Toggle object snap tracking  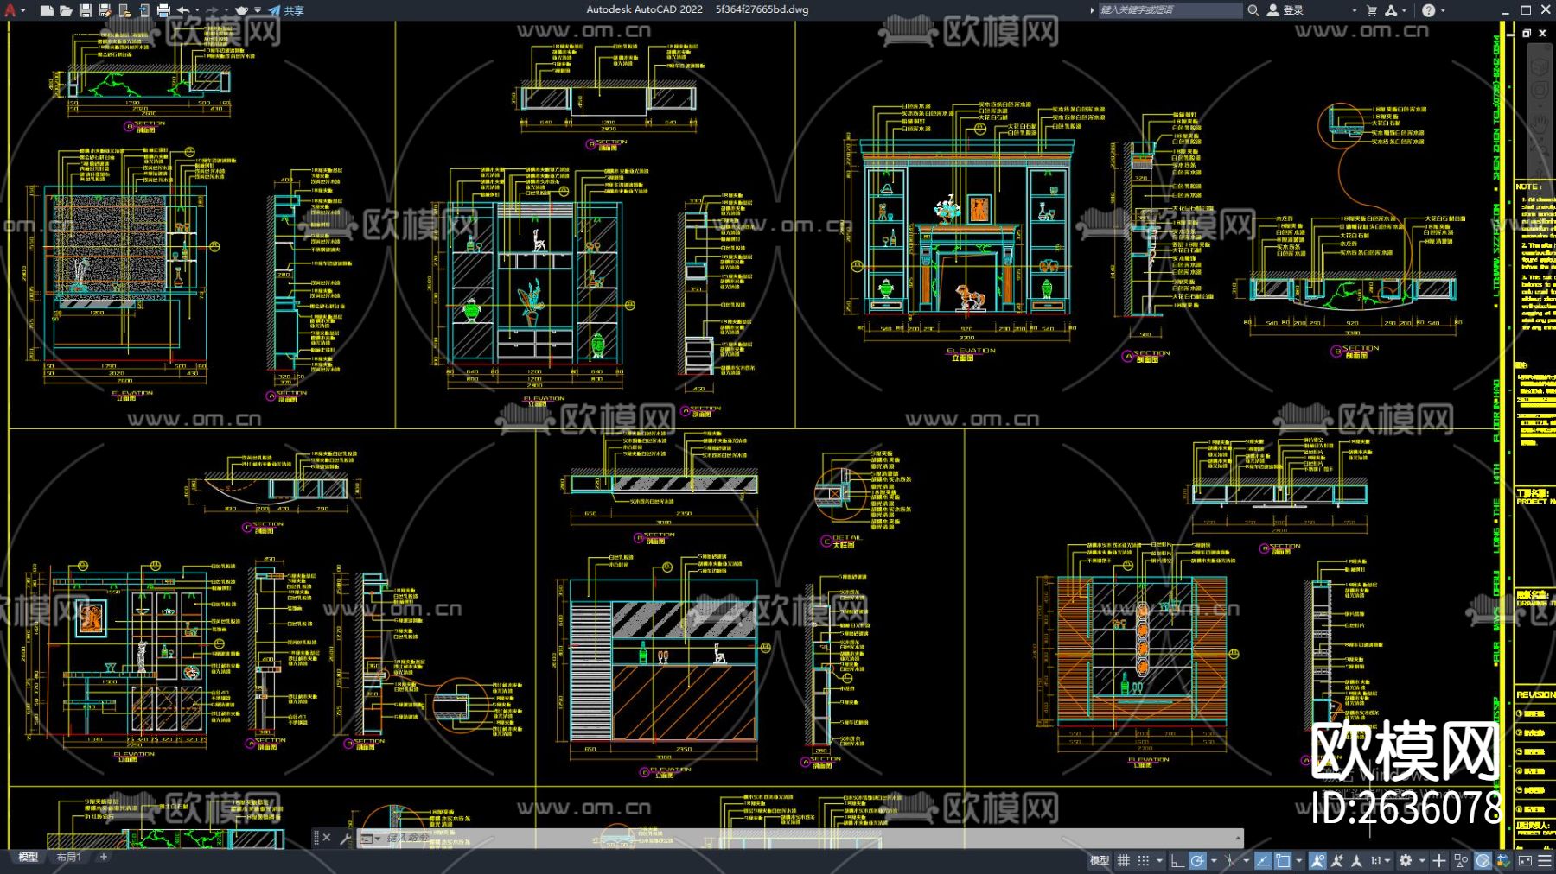(1263, 860)
